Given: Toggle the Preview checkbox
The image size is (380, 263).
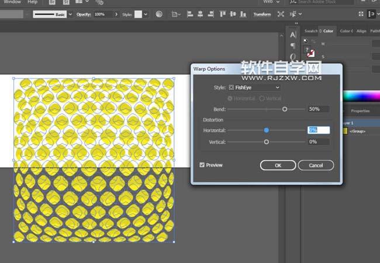Looking at the screenshot, I should (202, 165).
